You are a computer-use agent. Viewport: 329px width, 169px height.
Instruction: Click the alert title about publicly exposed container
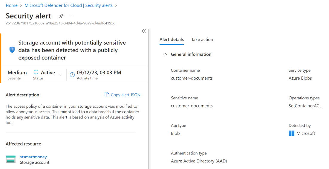tap(72, 50)
